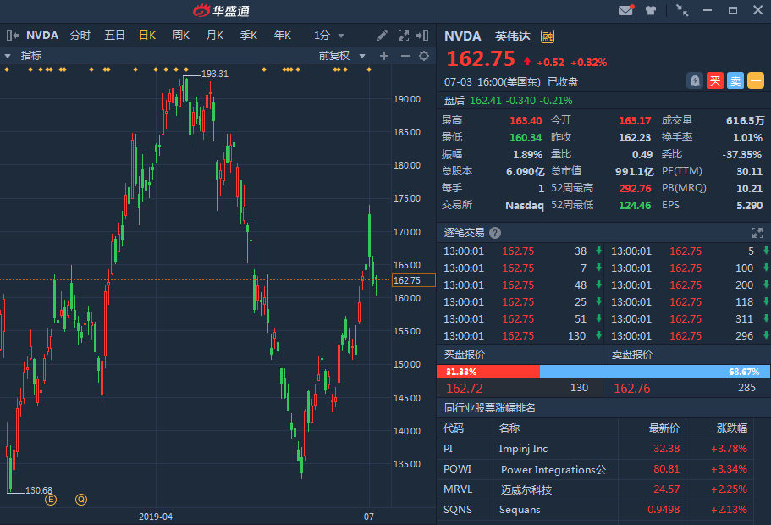Expand the chart to fullscreen
Viewport: 771px width, 525px height.
[403, 36]
